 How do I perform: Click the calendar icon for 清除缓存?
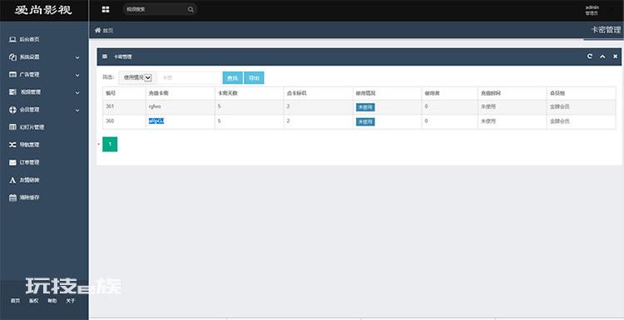[12, 198]
